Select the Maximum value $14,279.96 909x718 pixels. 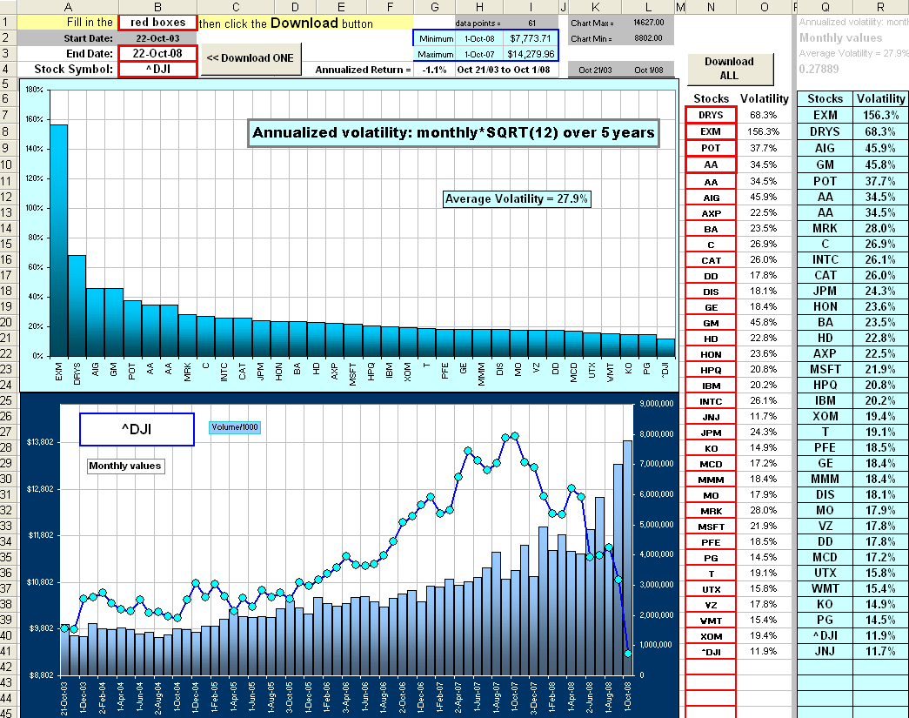(x=531, y=54)
